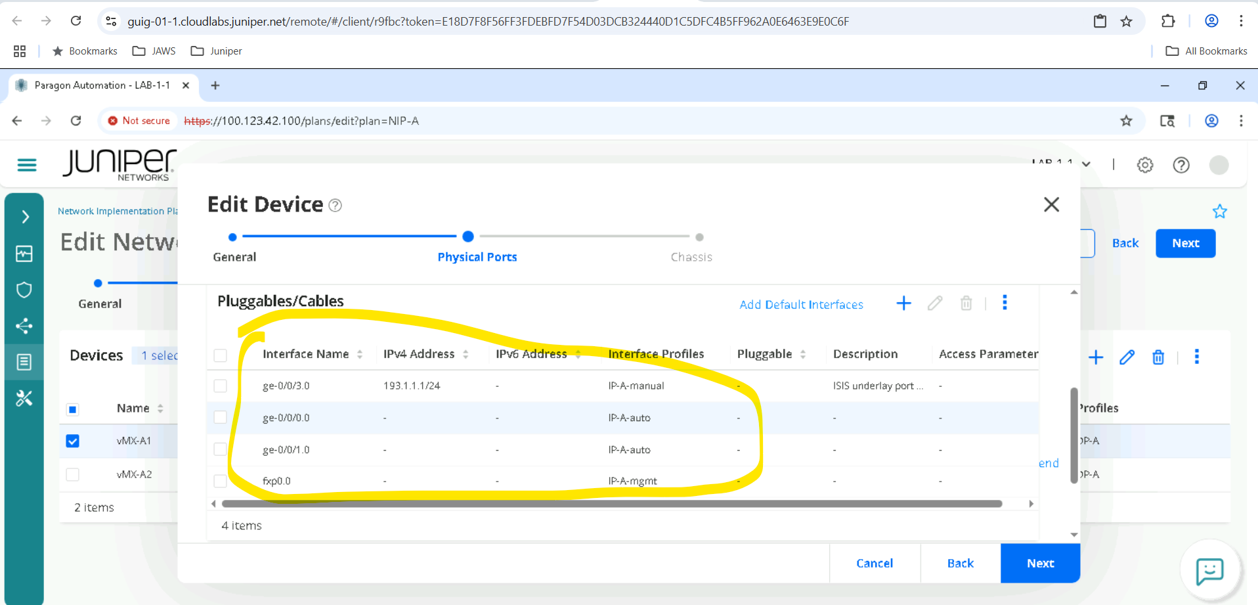Click the trash icon in Pluggables/Cables header
This screenshot has width=1258, height=605.
click(966, 303)
